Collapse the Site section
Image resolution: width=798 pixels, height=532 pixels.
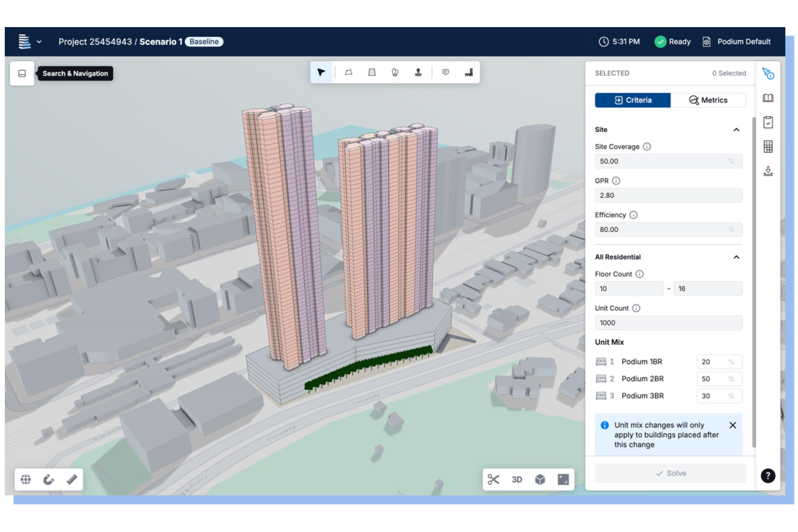point(736,130)
